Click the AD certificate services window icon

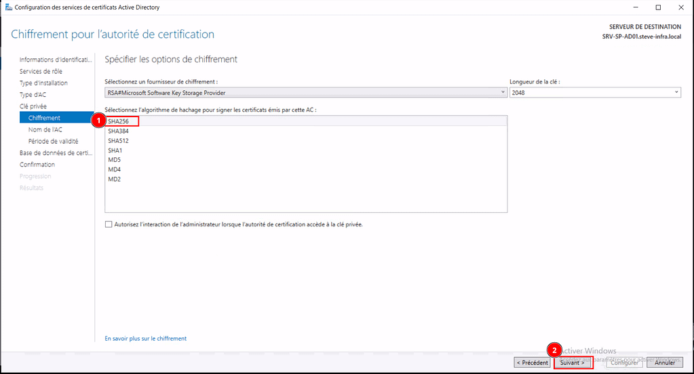8,7
